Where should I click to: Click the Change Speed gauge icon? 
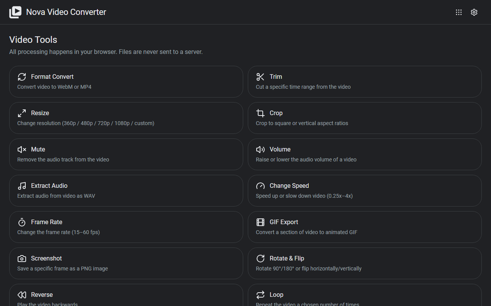[x=260, y=186]
